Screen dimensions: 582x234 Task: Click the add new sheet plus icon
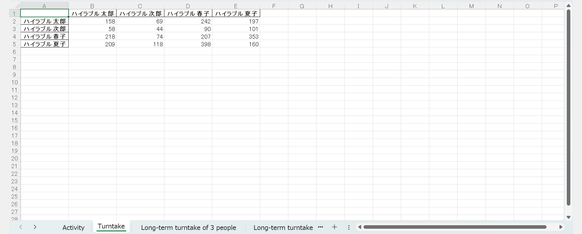334,227
